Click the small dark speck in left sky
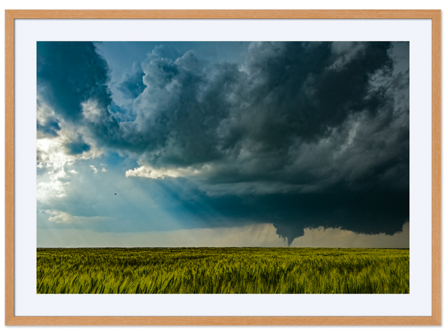 tap(115, 194)
